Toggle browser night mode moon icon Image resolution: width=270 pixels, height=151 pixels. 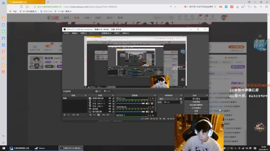point(255,7)
